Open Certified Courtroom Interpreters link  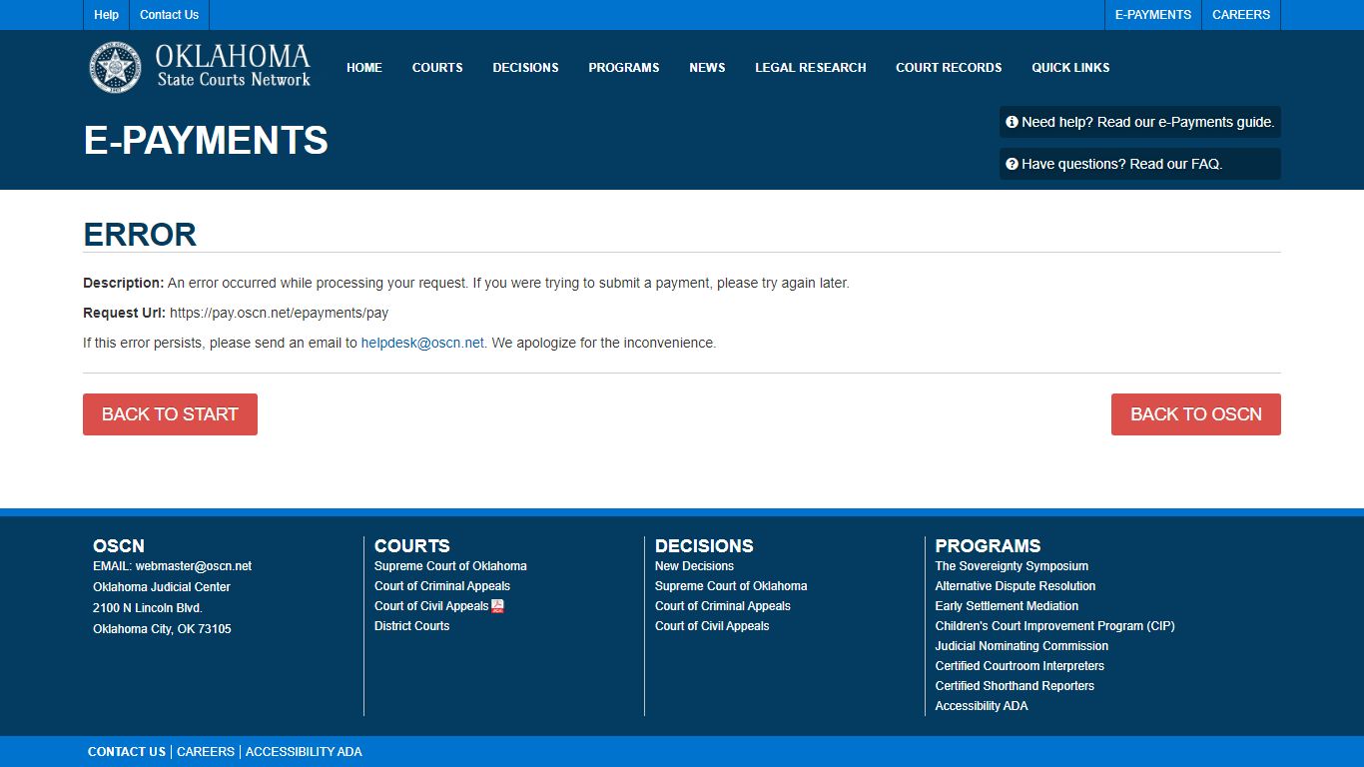click(1020, 666)
